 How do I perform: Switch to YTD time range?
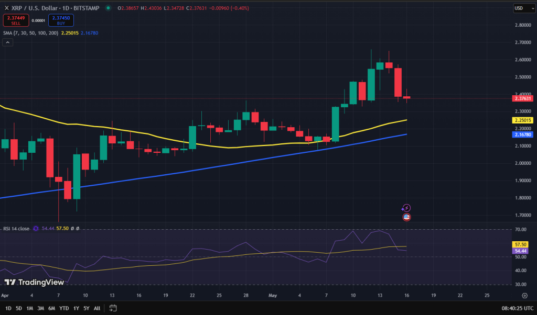click(64, 308)
